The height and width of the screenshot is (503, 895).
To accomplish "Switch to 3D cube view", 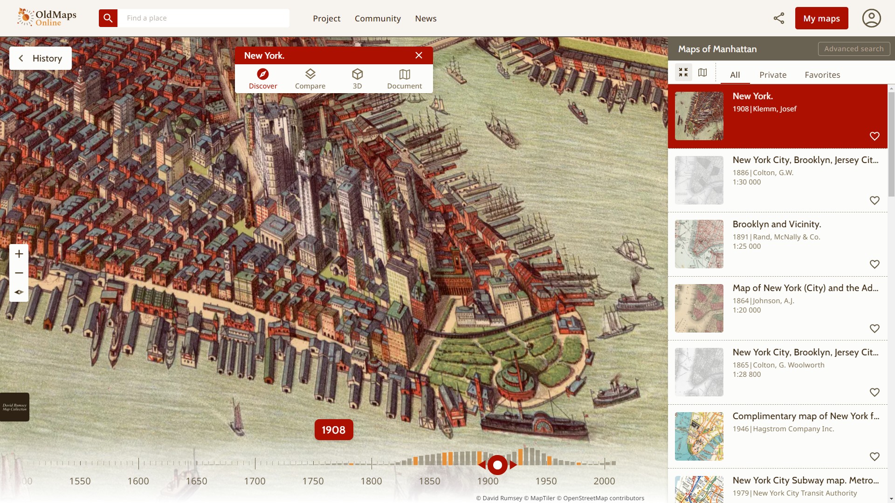I will [357, 79].
